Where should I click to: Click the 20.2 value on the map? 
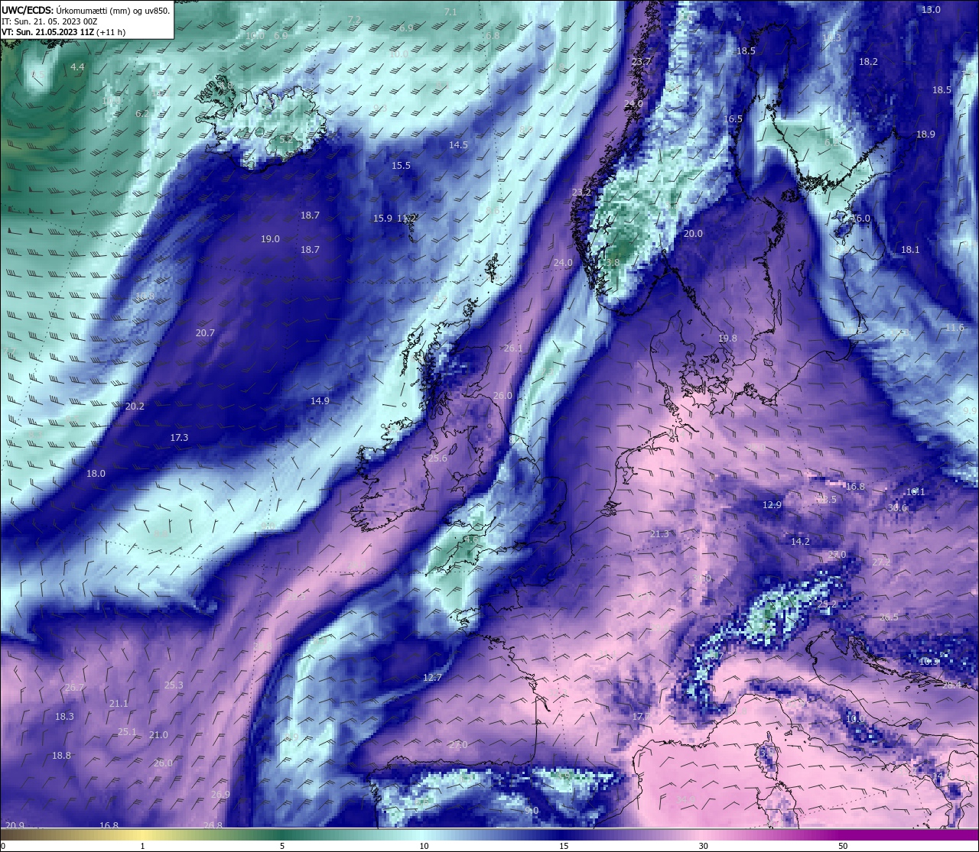135,407
